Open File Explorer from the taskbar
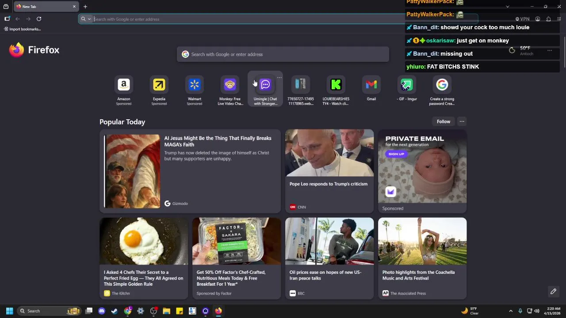This screenshot has width=566, height=318. pos(166,311)
